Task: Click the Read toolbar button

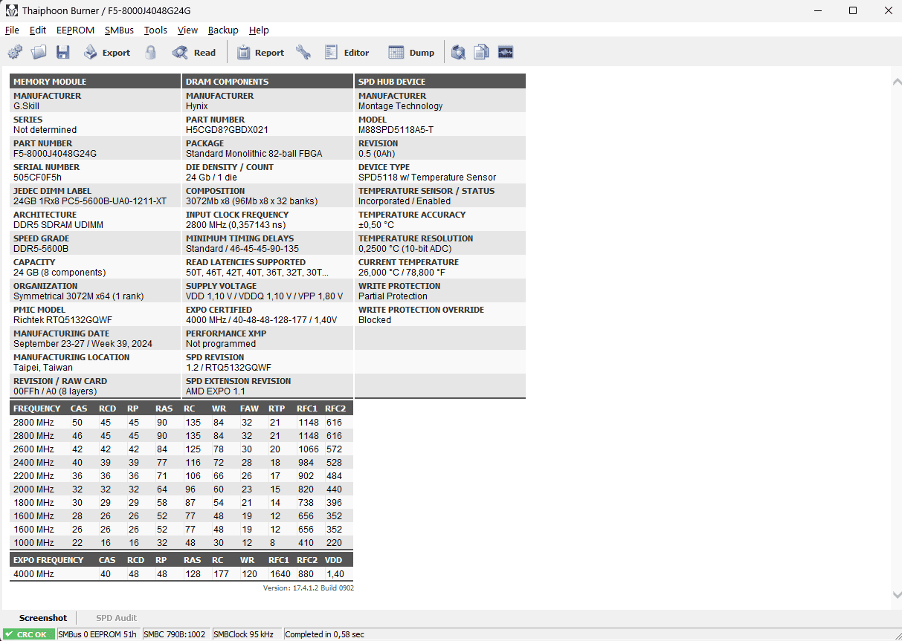Action: (x=194, y=53)
